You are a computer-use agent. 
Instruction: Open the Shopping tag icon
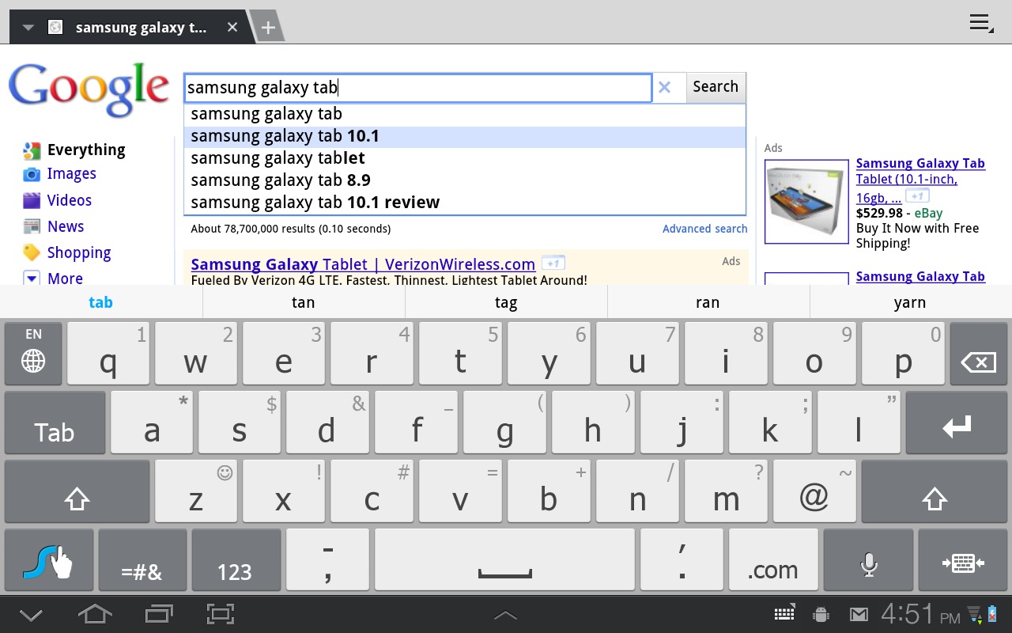point(32,253)
